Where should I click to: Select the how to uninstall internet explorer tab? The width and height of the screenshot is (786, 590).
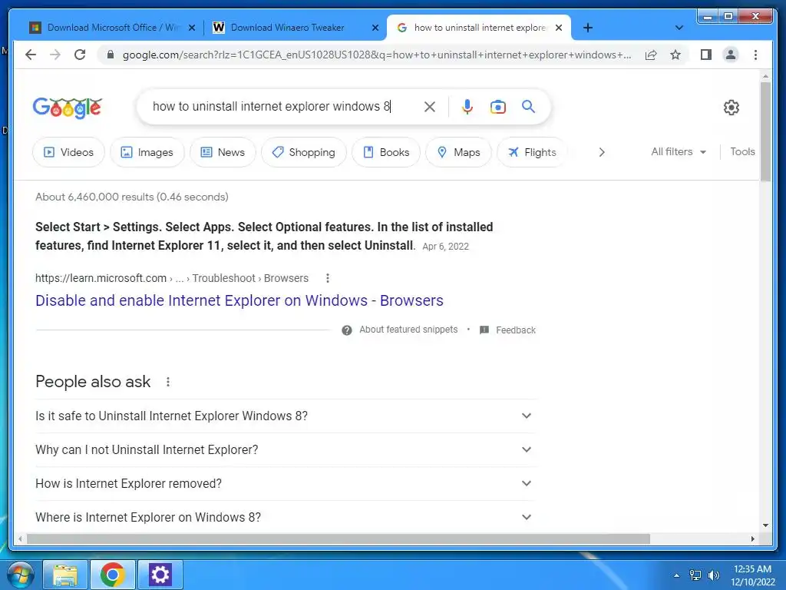click(x=479, y=28)
